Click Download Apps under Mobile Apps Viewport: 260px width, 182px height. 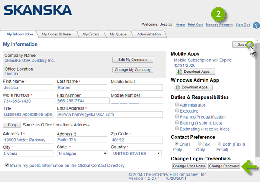point(195,72)
